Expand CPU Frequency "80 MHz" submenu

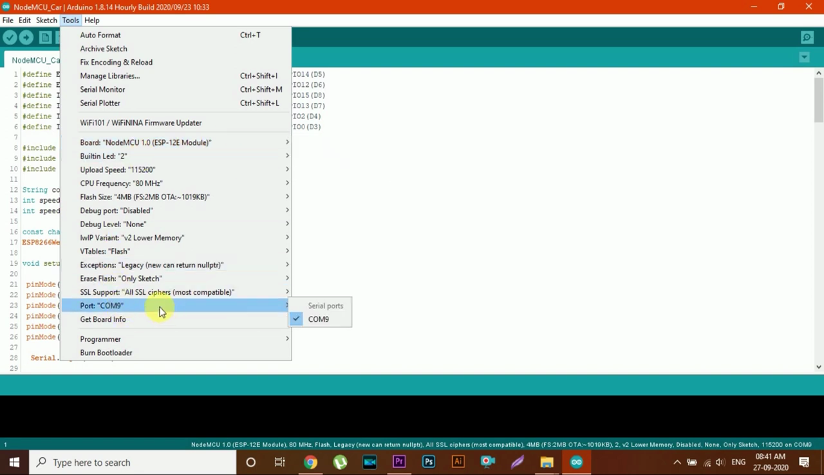[x=176, y=183]
